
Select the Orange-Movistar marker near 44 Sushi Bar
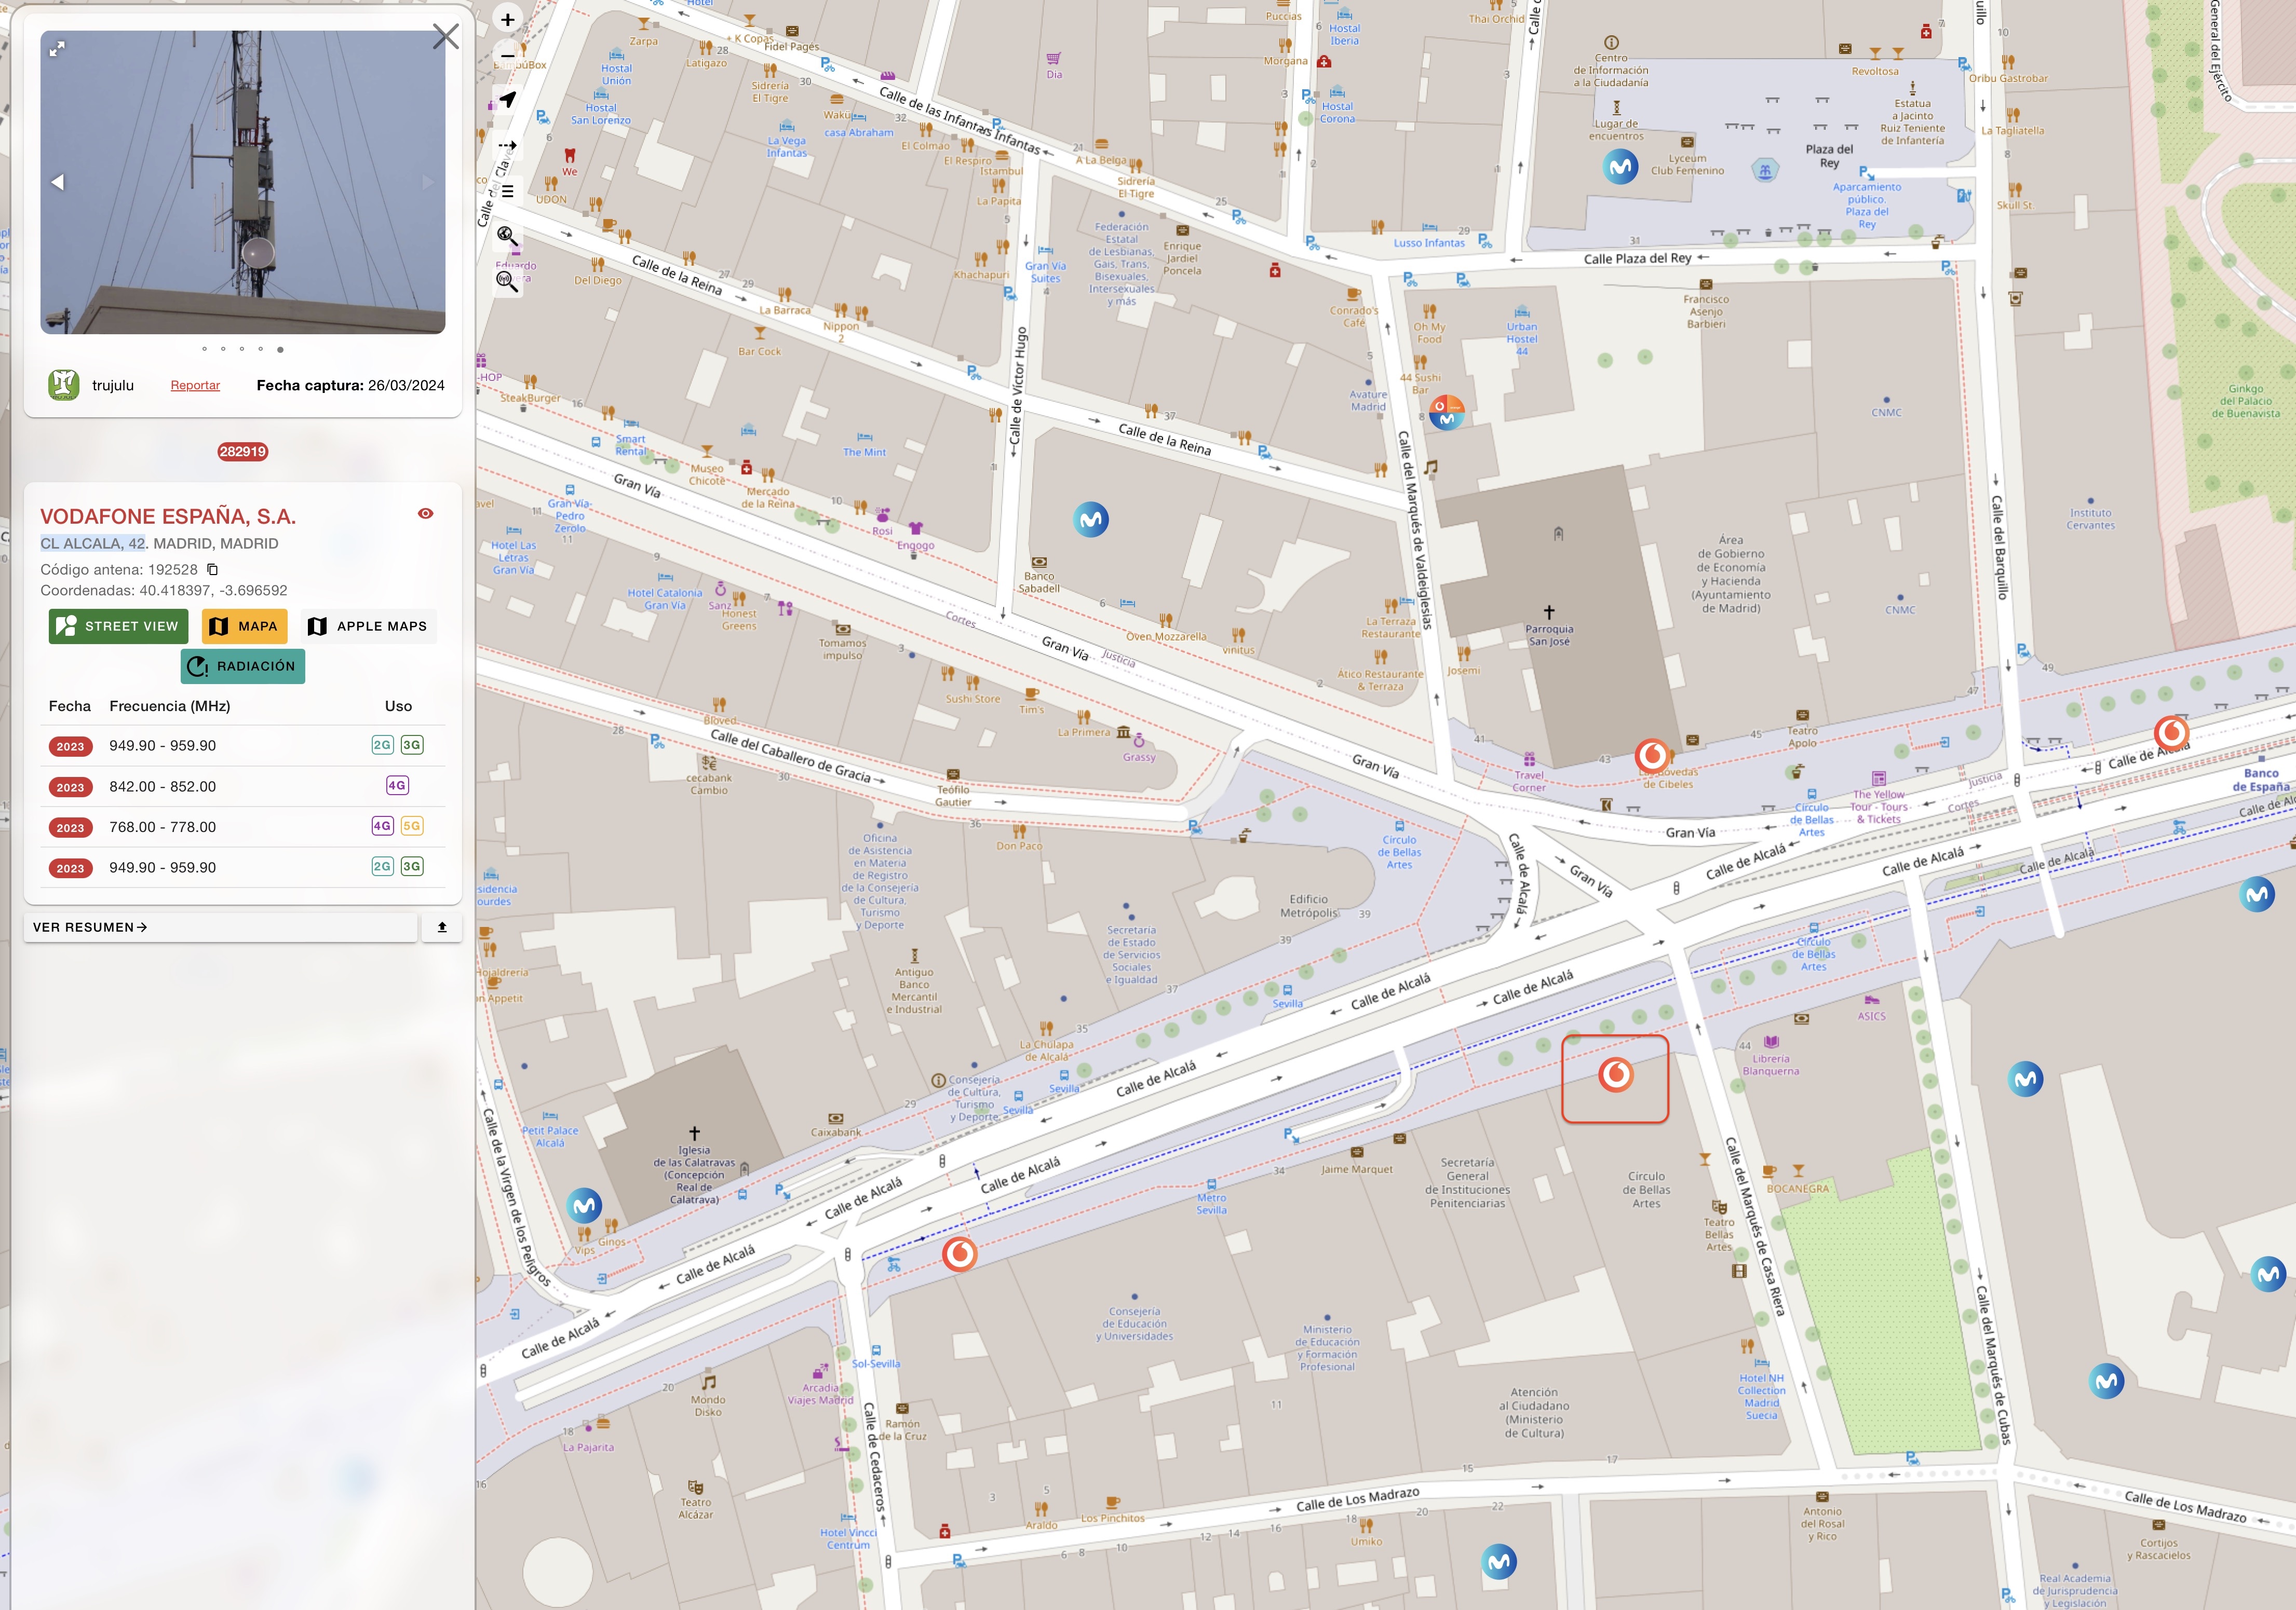point(1447,412)
